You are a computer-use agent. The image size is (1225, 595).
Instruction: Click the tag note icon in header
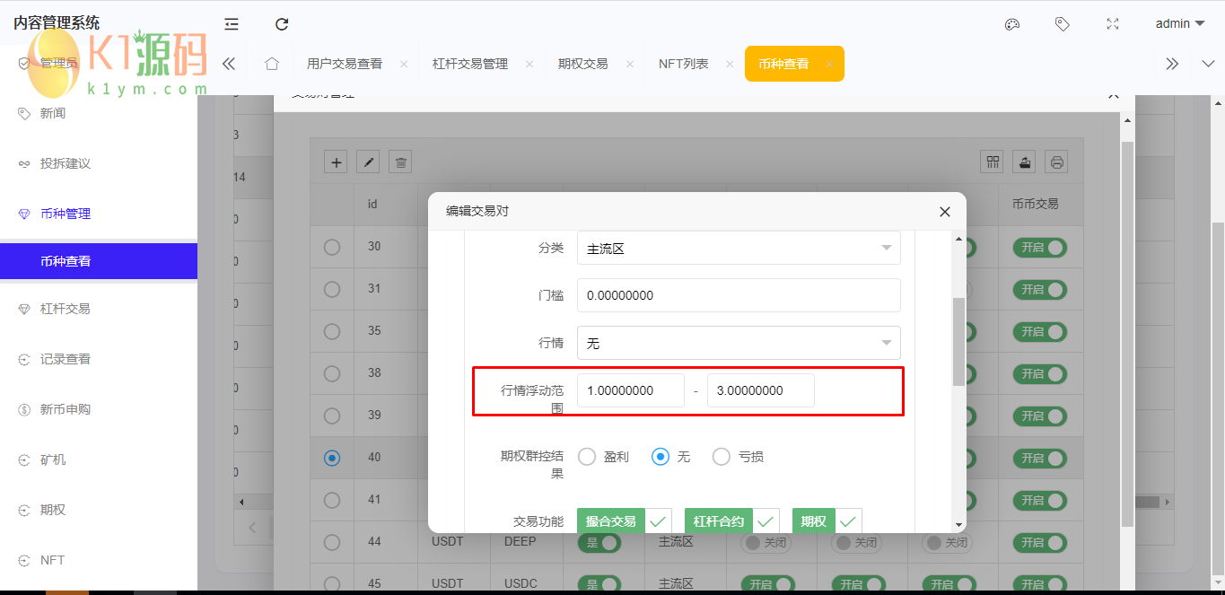pos(1062,24)
